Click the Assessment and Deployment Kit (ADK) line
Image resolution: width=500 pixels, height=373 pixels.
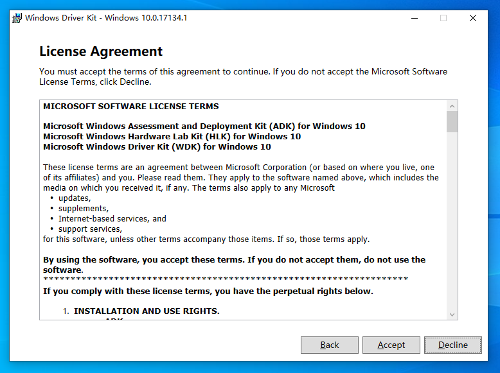pyautogui.click(x=204, y=126)
